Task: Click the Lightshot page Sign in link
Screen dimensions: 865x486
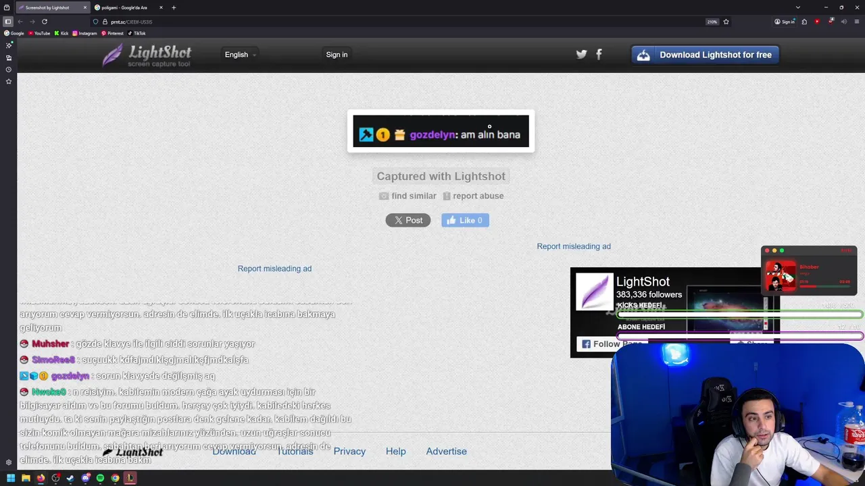Action: (337, 55)
